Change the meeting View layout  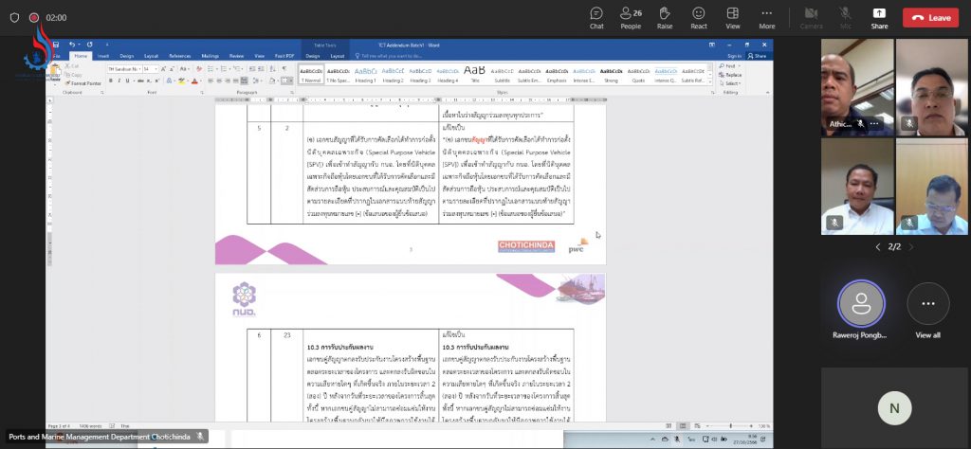coord(733,17)
